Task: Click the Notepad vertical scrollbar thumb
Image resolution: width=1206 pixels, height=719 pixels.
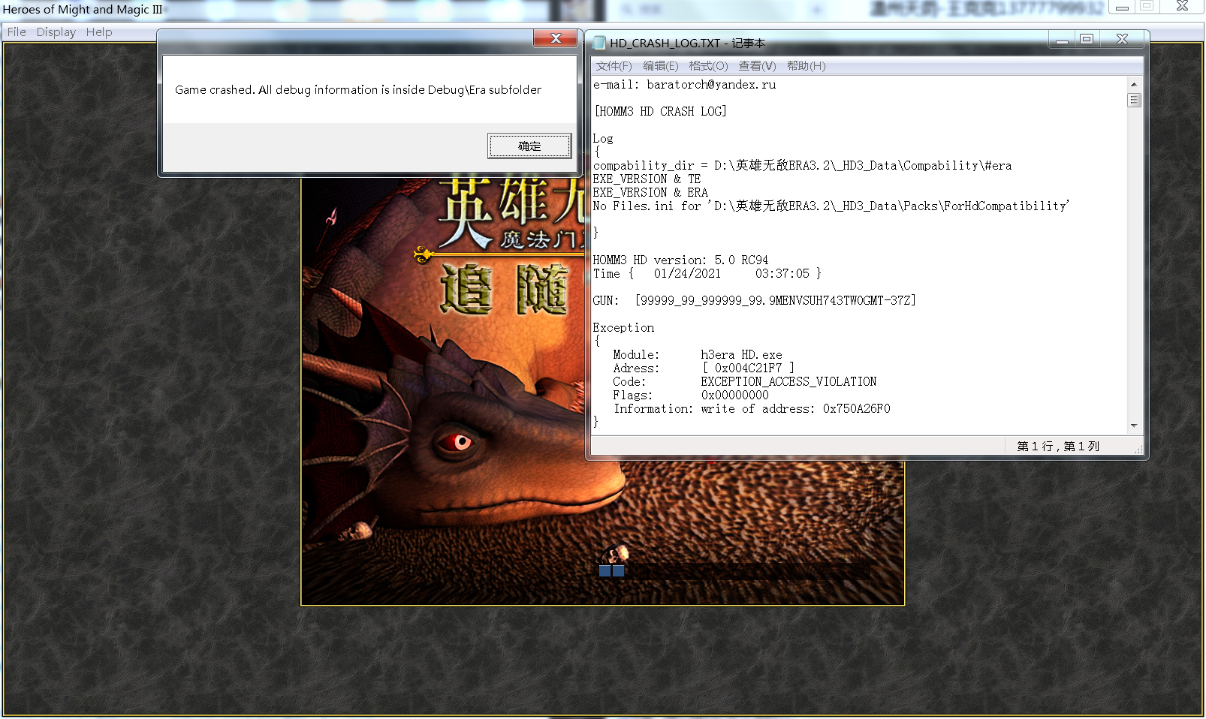Action: 1134,100
